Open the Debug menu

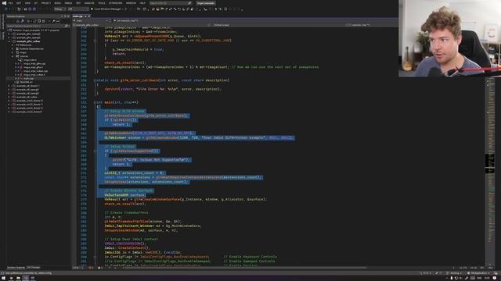(68, 3)
